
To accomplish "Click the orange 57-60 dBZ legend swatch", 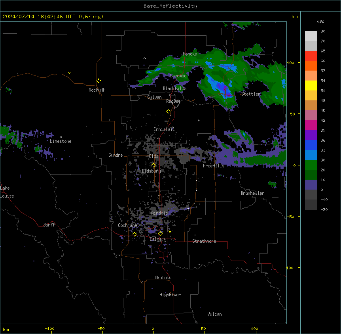I will (311, 65).
